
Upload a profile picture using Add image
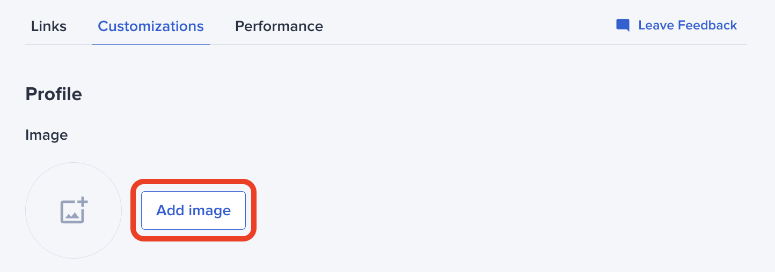pos(193,210)
